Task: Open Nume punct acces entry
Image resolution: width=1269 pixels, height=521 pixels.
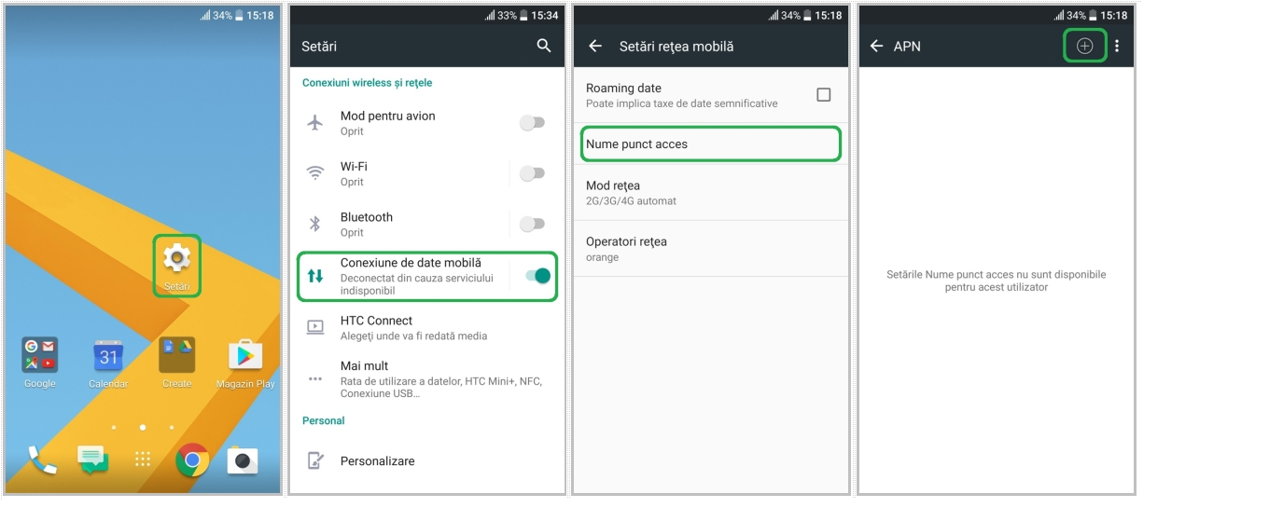Action: (710, 144)
